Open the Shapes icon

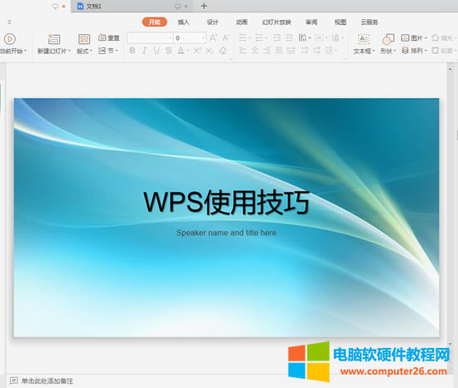388,39
